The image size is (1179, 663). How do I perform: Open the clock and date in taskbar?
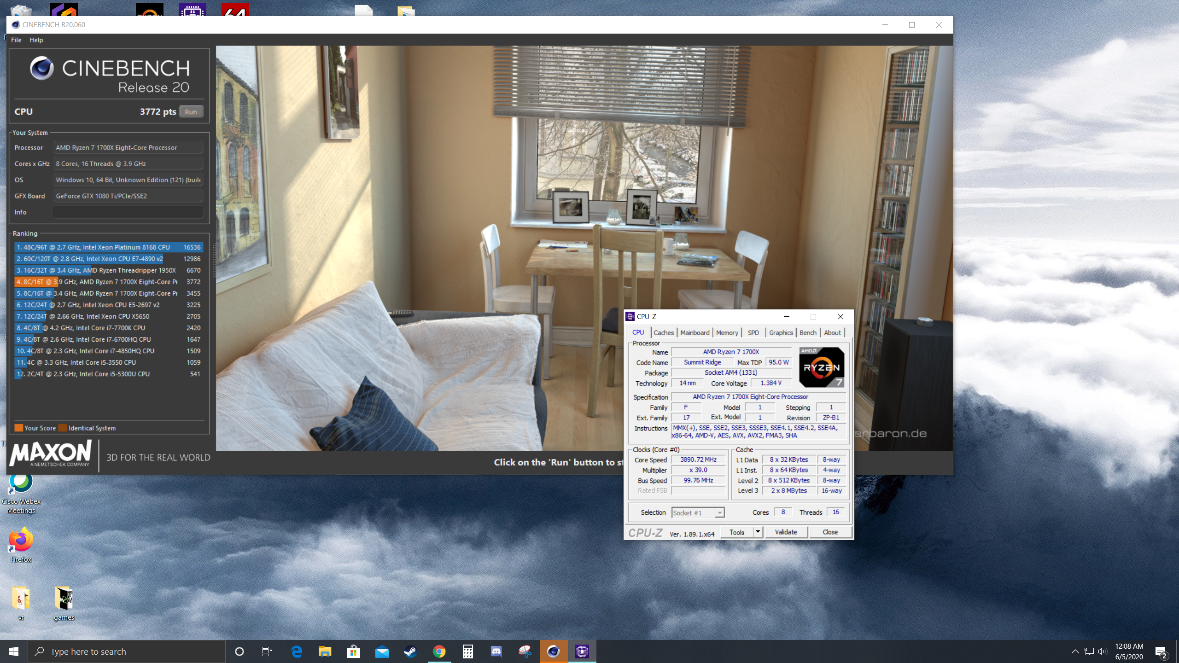tap(1129, 651)
